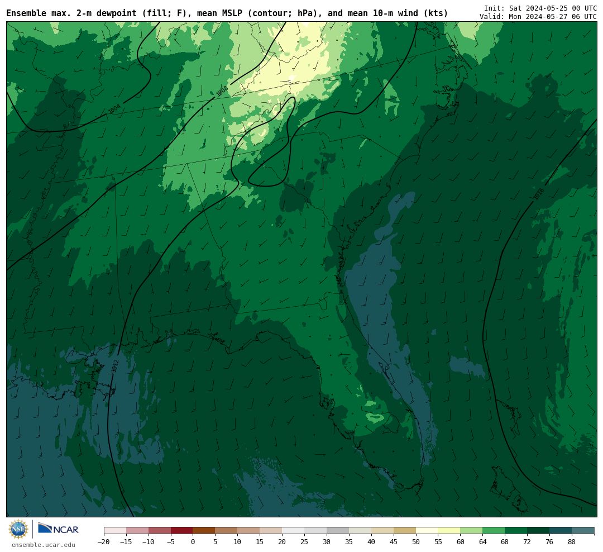
Task: Select the map title about ensemble max dewpoint
Action: click(x=227, y=13)
